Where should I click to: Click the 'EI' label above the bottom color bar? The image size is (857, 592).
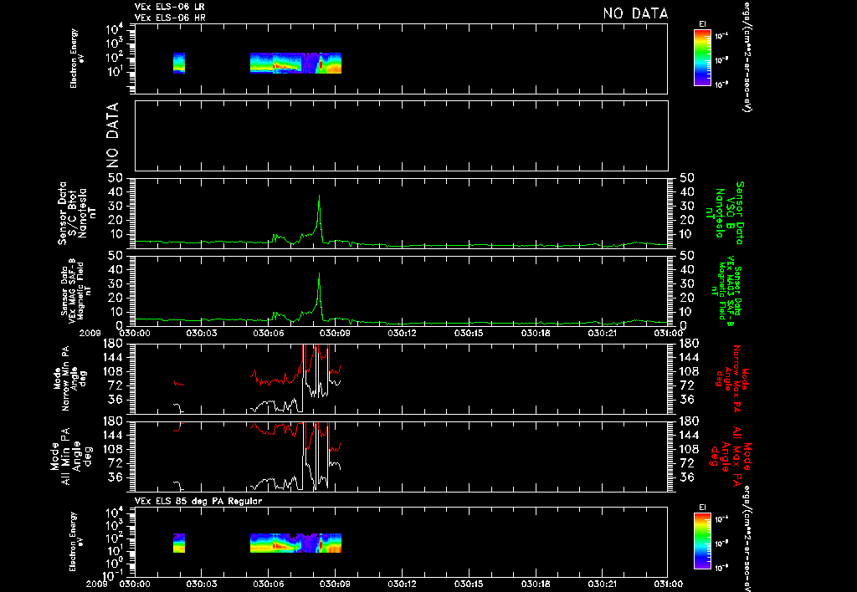(702, 508)
